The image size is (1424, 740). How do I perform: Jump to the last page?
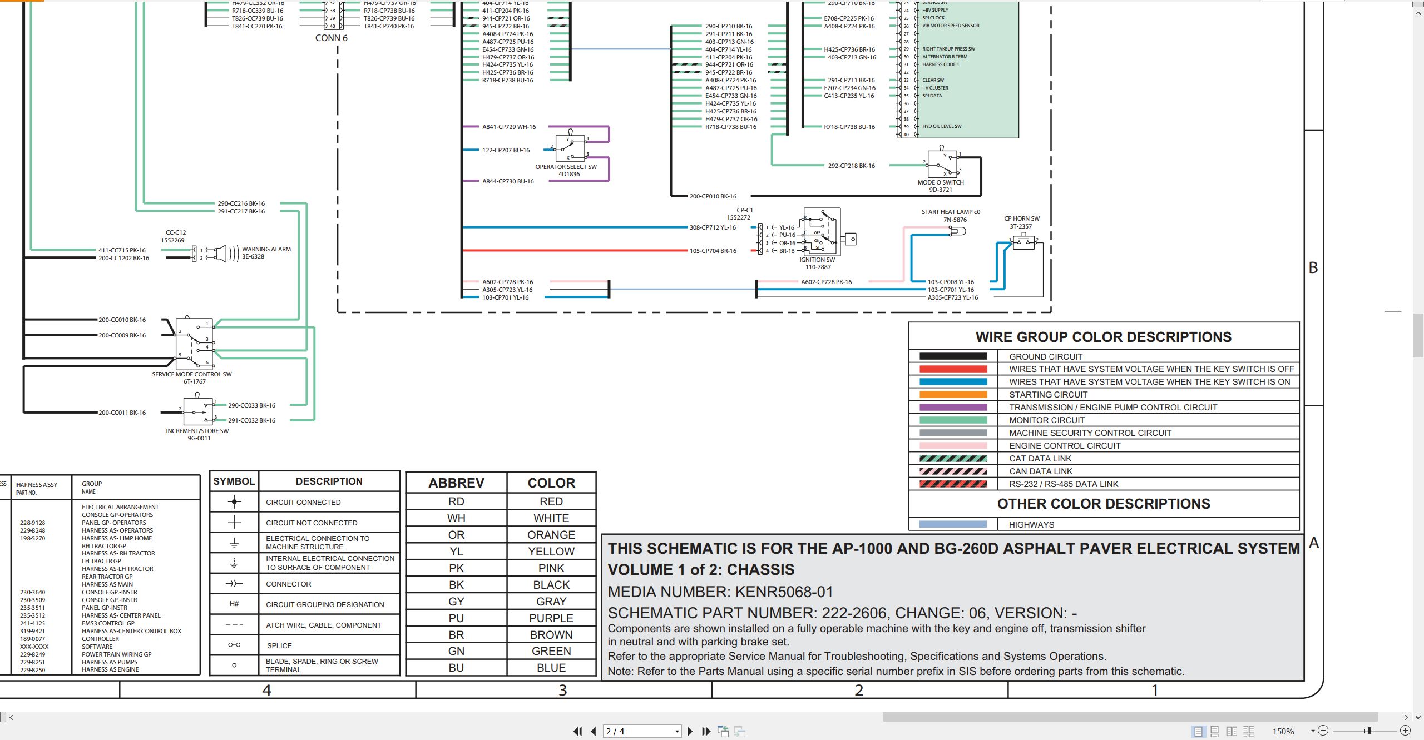(706, 732)
